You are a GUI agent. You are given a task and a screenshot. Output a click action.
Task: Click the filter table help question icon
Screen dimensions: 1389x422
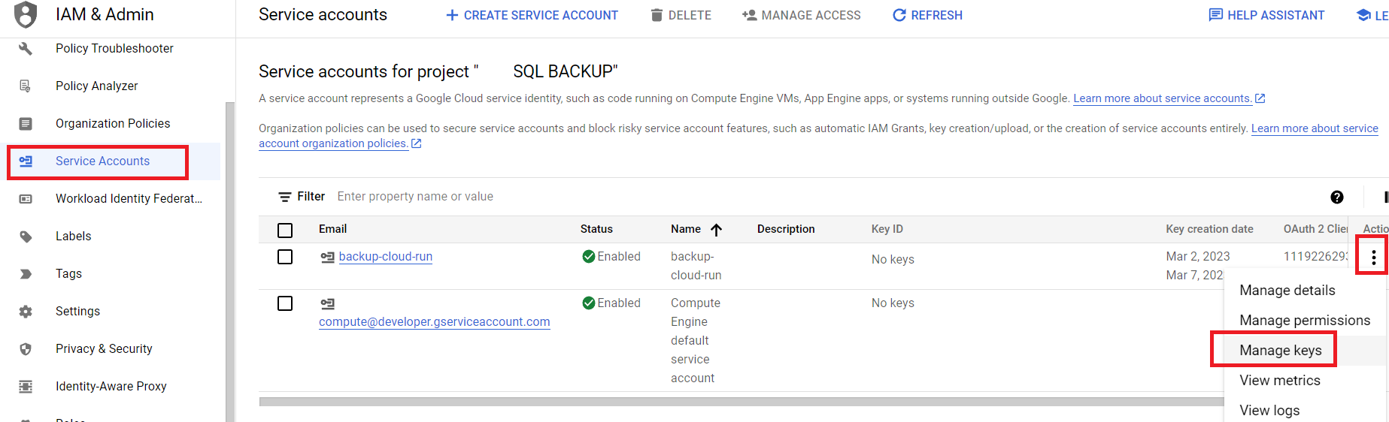point(1336,197)
